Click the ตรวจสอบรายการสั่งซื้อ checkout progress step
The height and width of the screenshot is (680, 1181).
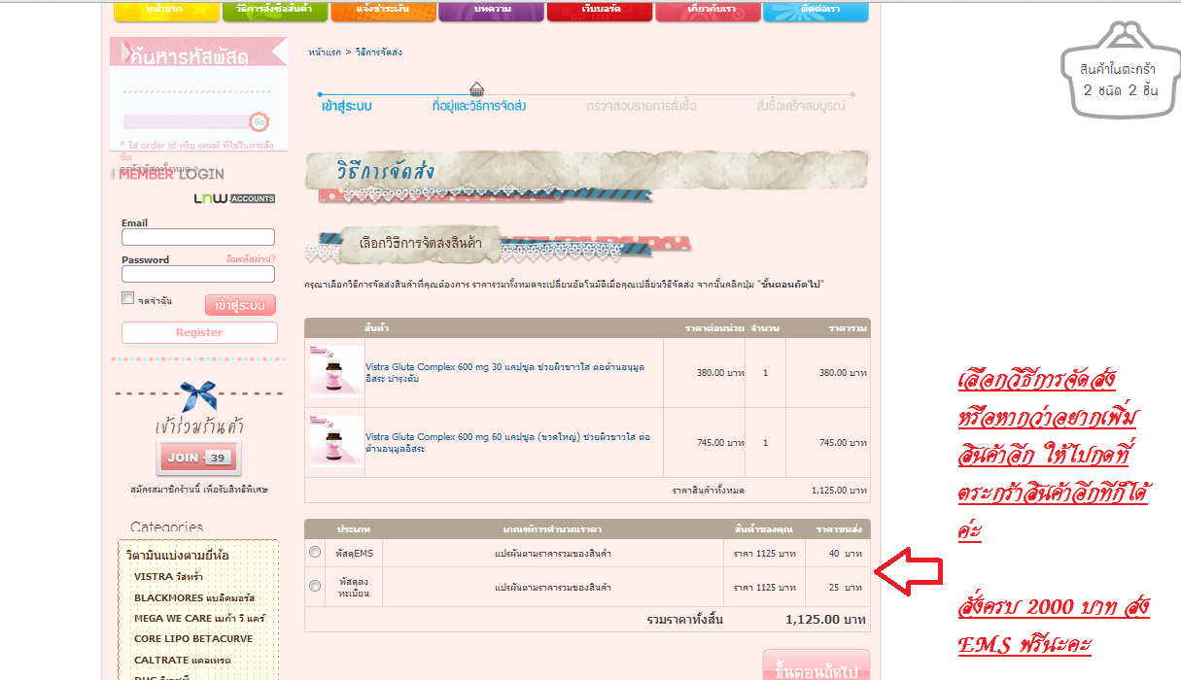tap(641, 106)
